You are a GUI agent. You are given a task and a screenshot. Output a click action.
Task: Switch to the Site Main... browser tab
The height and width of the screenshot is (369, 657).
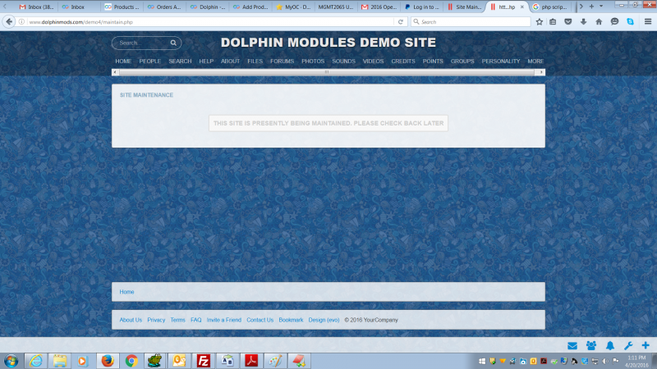pyautogui.click(x=465, y=7)
